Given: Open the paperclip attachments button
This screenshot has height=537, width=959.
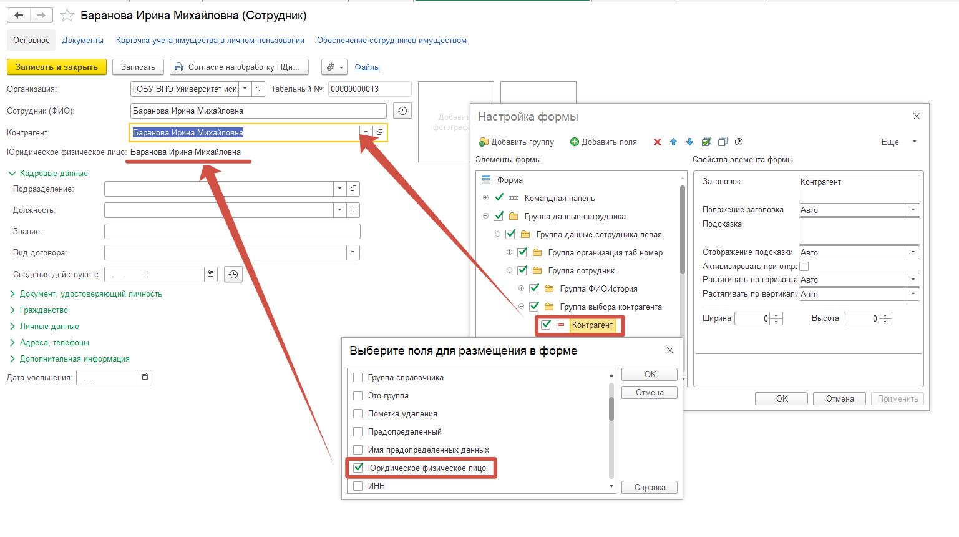Looking at the screenshot, I should 334,67.
